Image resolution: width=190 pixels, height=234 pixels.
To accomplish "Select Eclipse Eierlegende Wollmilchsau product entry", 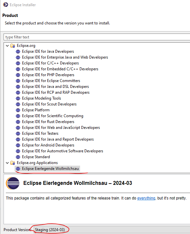I will 50,169.
